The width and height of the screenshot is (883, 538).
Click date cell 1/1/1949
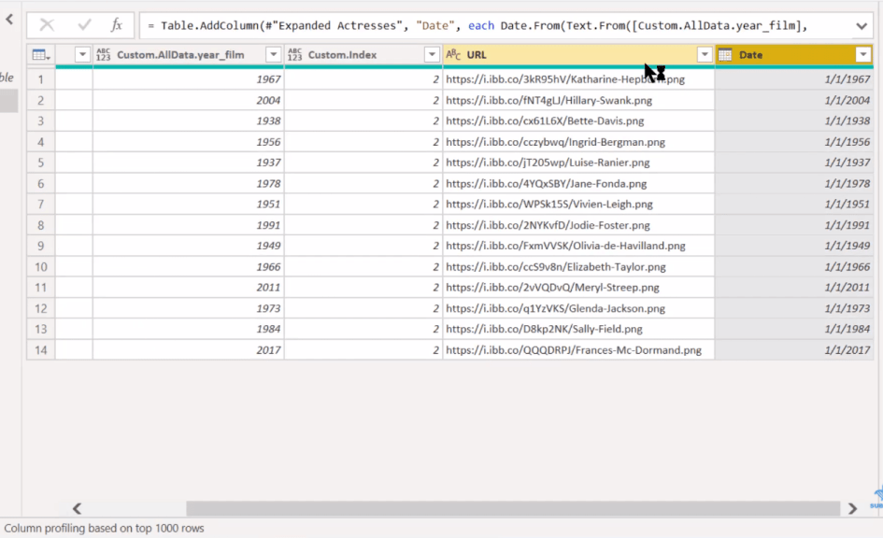pos(794,246)
